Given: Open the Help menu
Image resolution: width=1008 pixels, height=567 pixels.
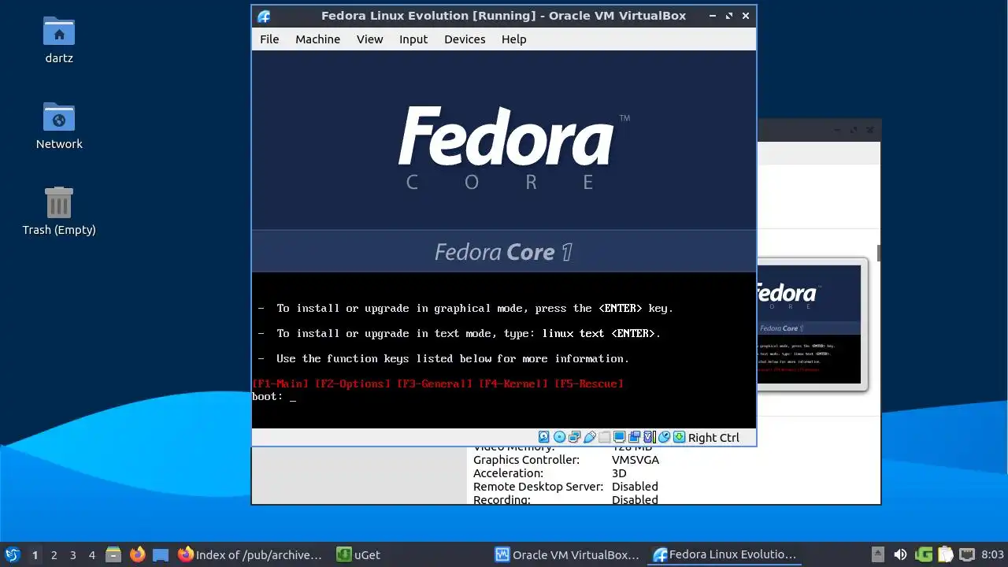Looking at the screenshot, I should pos(513,39).
